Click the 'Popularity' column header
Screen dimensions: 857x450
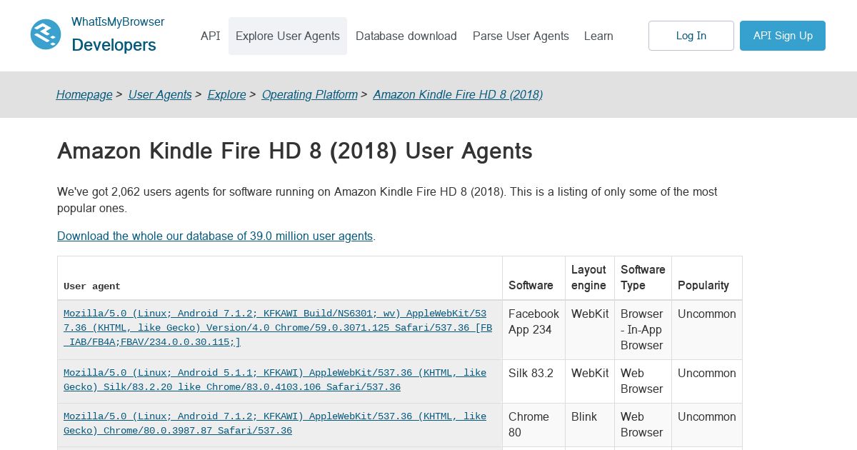click(706, 278)
